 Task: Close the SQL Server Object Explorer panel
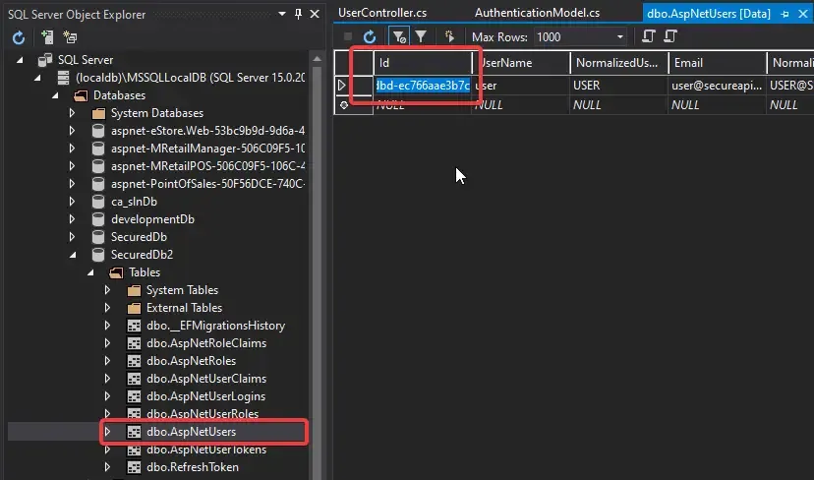tap(315, 14)
